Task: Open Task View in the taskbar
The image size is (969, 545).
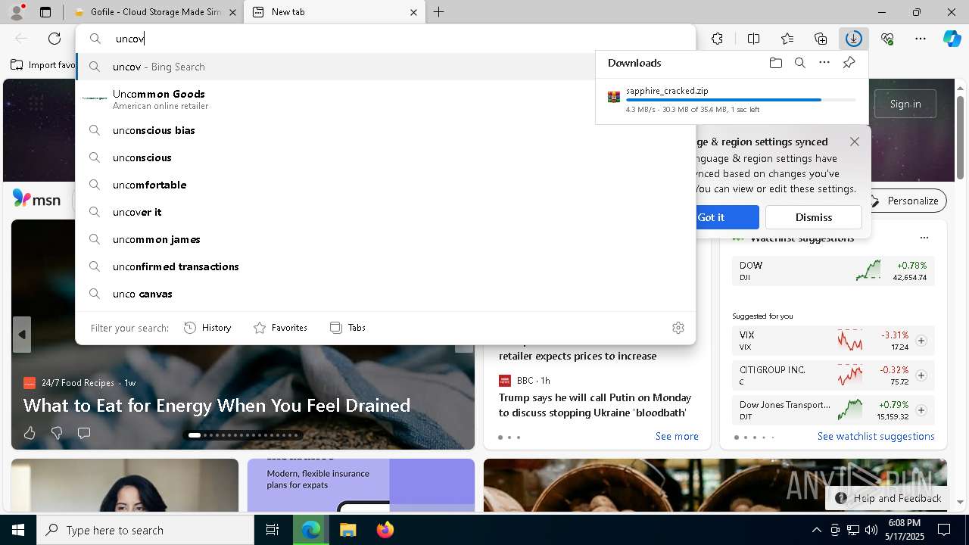Action: (273, 530)
